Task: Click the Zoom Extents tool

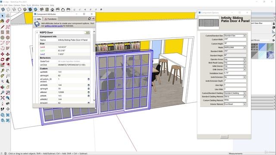Action: 3,98
